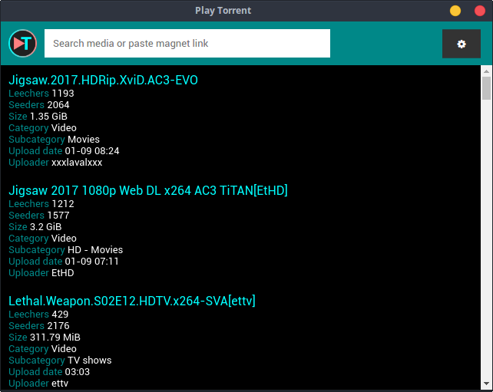Select size text 311.79 MiB
Viewport: 493px width, 392px height.
pyautogui.click(x=55, y=338)
